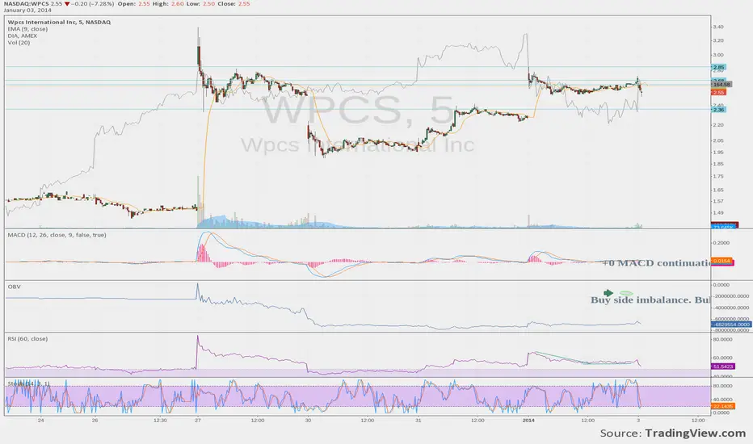The image size is (753, 444).
Task: Click the orange 0.0154 MACD value label
Action: point(721,261)
